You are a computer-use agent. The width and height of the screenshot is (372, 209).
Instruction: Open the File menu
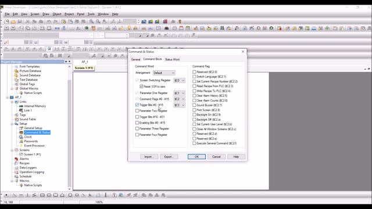pos(7,14)
